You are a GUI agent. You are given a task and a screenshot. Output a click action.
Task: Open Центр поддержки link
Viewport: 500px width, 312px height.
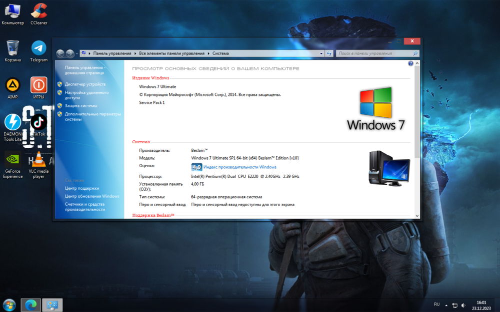pyautogui.click(x=82, y=188)
